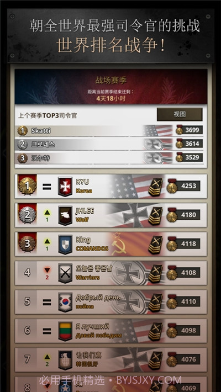Screen dimensions: 221x392
Task: Open King's COMANDOS shield emblem
Action: tap(65, 245)
